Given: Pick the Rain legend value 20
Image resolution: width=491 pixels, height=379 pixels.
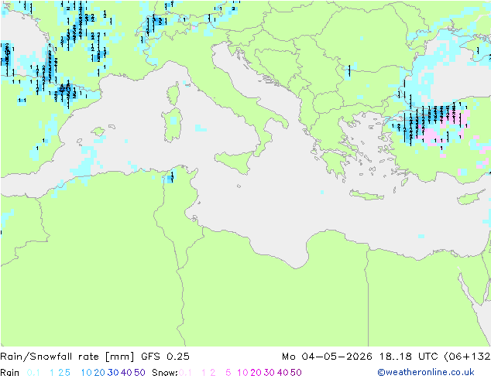Looking at the screenshot, I should (99, 373).
